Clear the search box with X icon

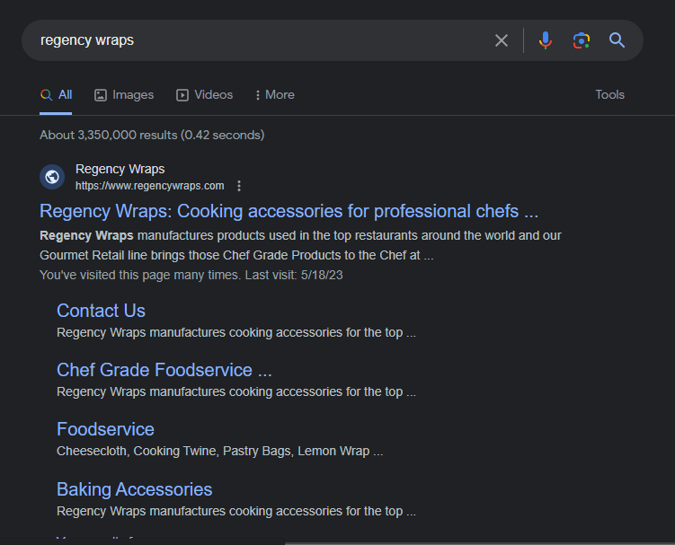(x=502, y=40)
